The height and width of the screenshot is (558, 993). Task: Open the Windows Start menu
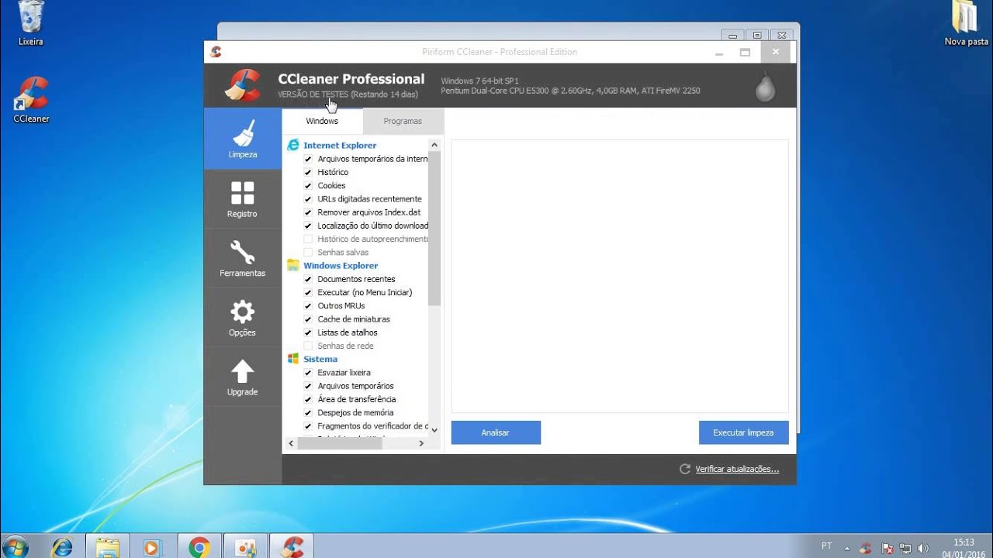(16, 546)
